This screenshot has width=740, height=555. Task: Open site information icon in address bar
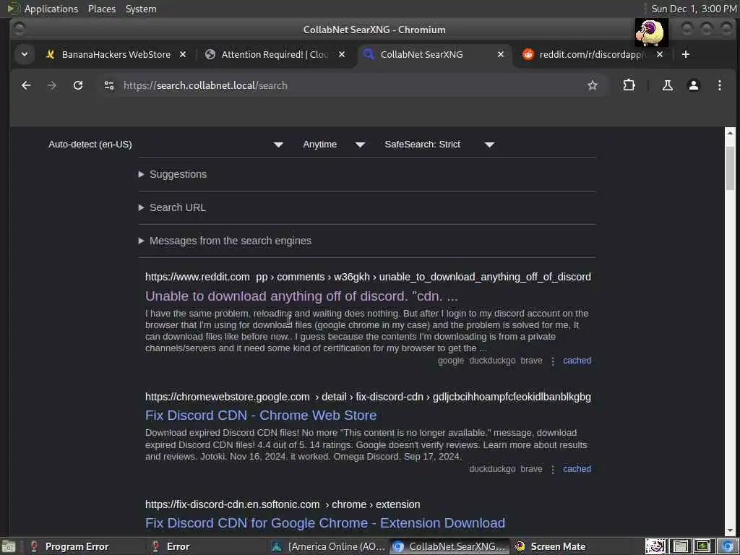click(109, 85)
